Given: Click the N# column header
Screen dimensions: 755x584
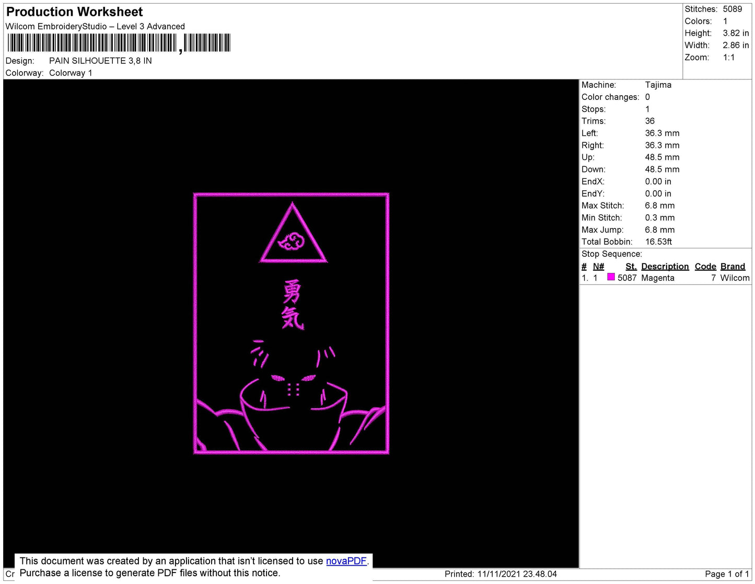Looking at the screenshot, I should (x=599, y=266).
